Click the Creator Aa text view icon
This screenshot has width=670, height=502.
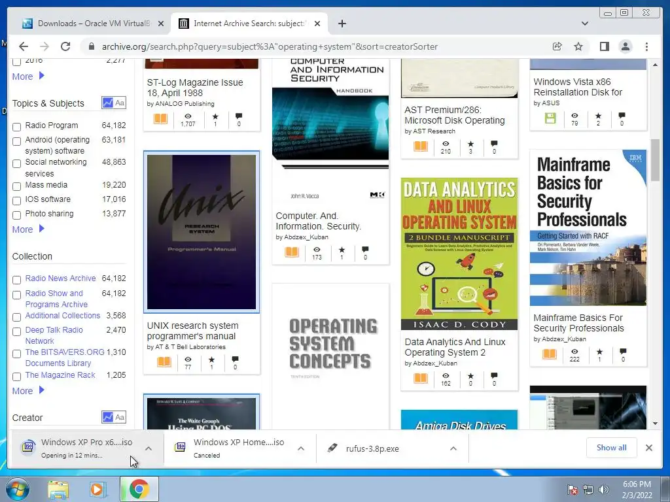[x=120, y=417]
